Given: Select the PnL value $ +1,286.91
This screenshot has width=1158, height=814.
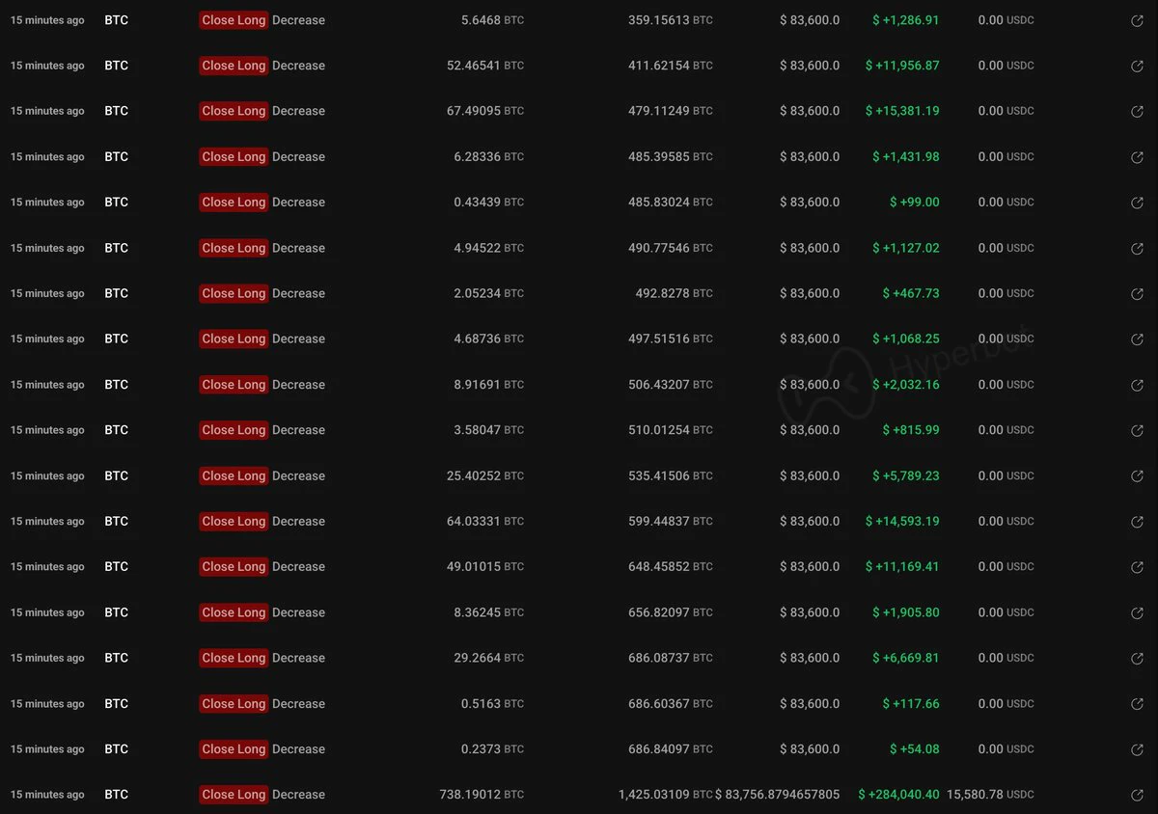Looking at the screenshot, I should tap(906, 20).
